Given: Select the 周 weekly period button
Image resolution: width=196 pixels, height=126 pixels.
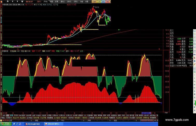Looking at the screenshot, I should [194, 95].
